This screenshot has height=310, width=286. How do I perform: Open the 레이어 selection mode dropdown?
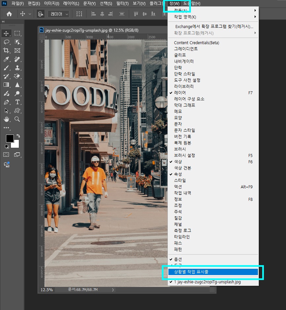coord(58,14)
